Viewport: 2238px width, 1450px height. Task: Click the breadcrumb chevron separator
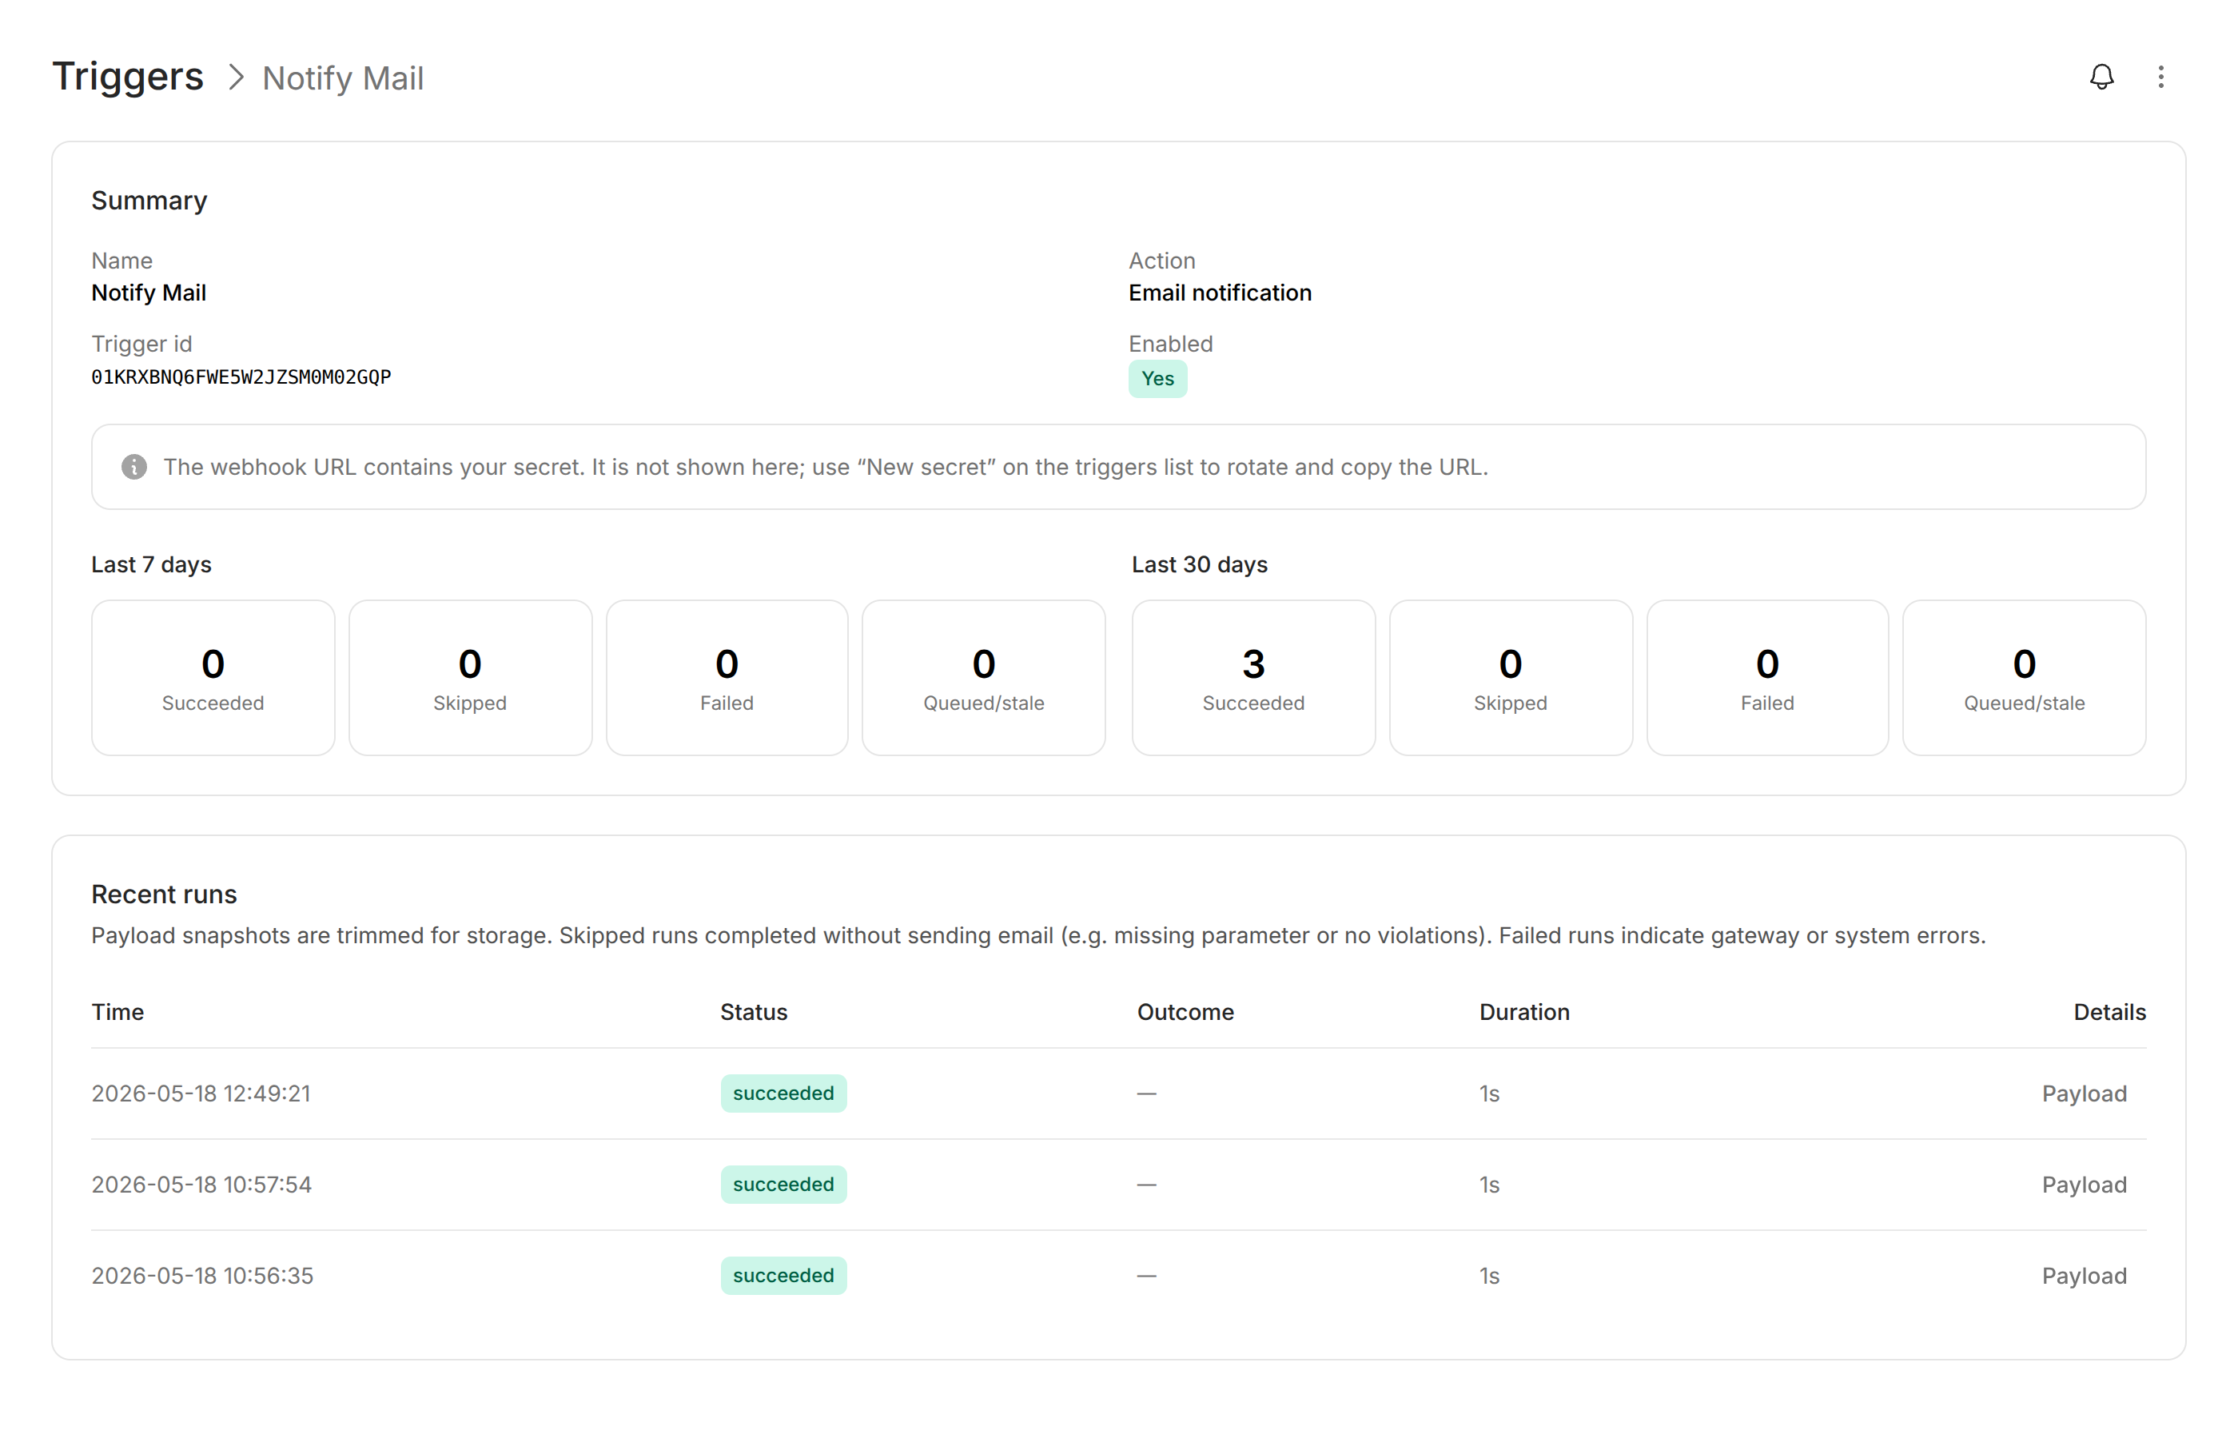pos(235,77)
